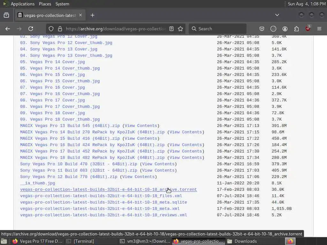The image size is (327, 245).
Task: Open the Applications menu
Action: (23, 4)
